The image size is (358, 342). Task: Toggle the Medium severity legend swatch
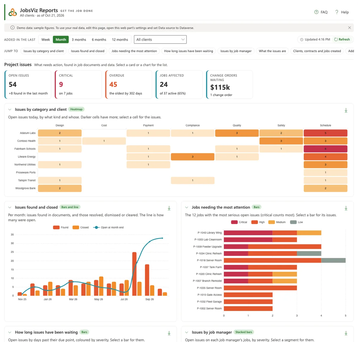pos(271,222)
